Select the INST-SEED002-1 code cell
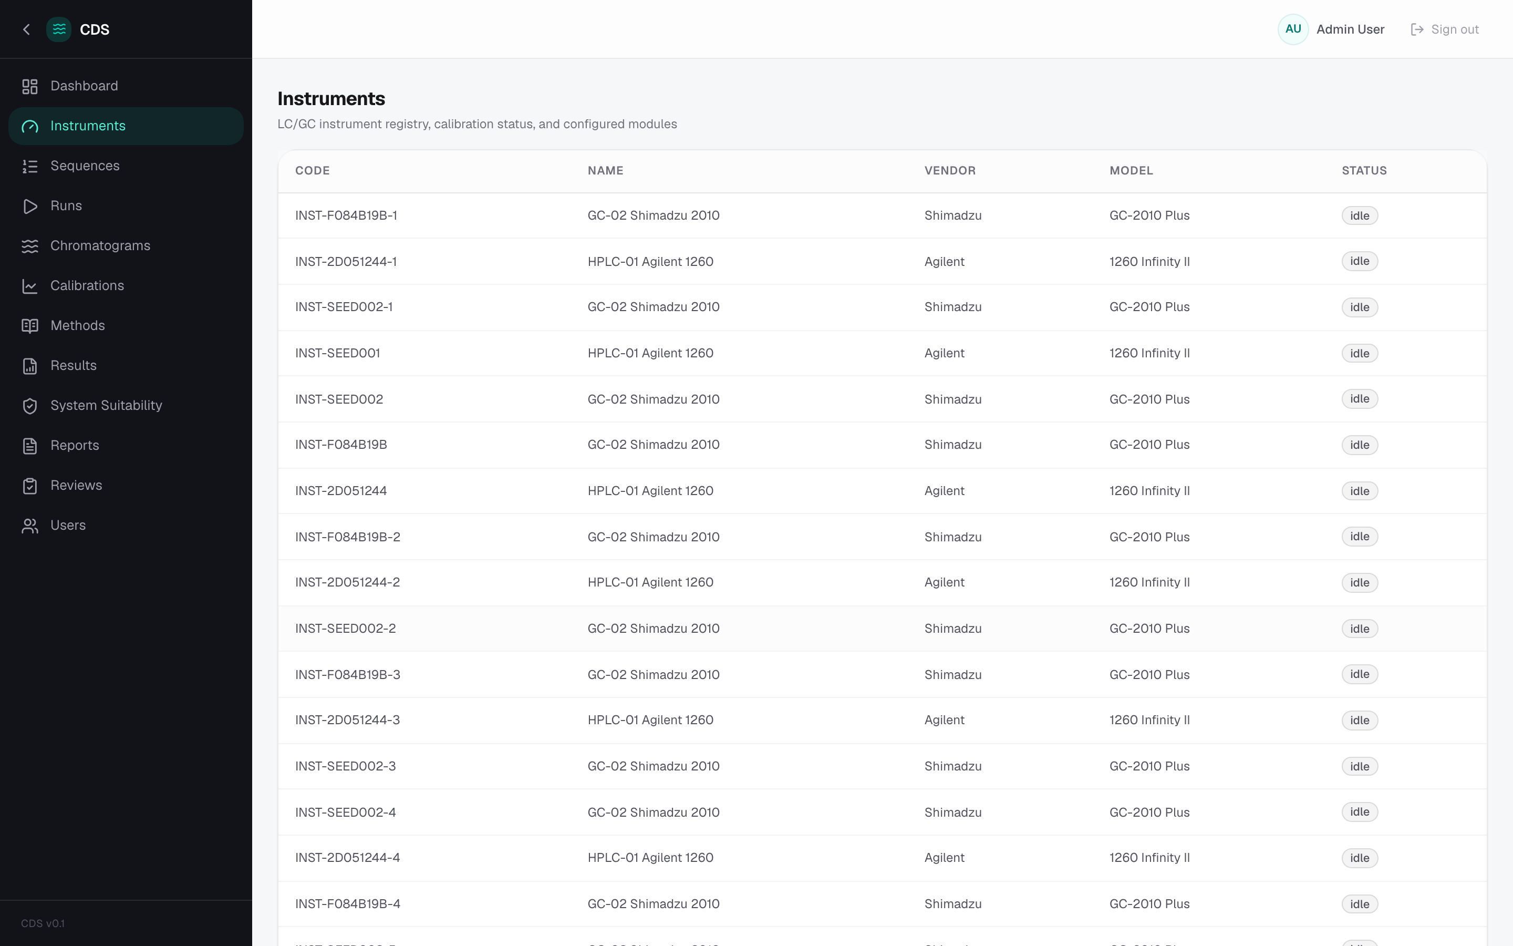 pyautogui.click(x=344, y=307)
